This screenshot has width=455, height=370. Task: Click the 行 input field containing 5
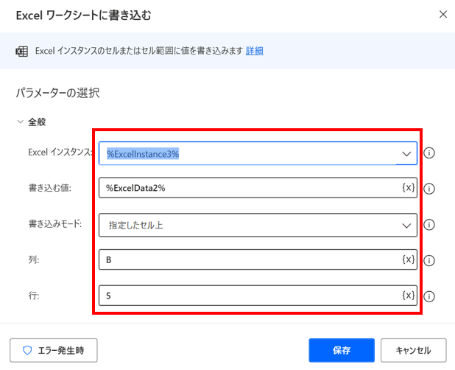click(x=258, y=296)
